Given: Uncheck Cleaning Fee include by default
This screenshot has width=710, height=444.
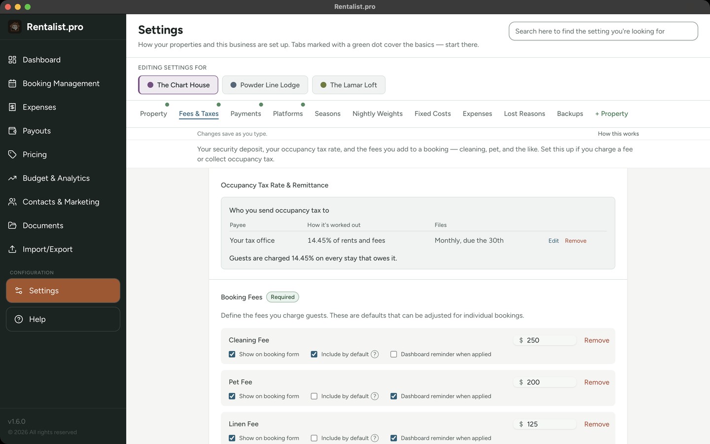Looking at the screenshot, I should (x=314, y=354).
